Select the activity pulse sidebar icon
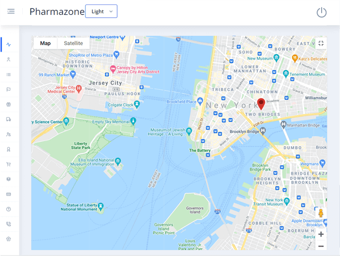 click(x=8, y=44)
